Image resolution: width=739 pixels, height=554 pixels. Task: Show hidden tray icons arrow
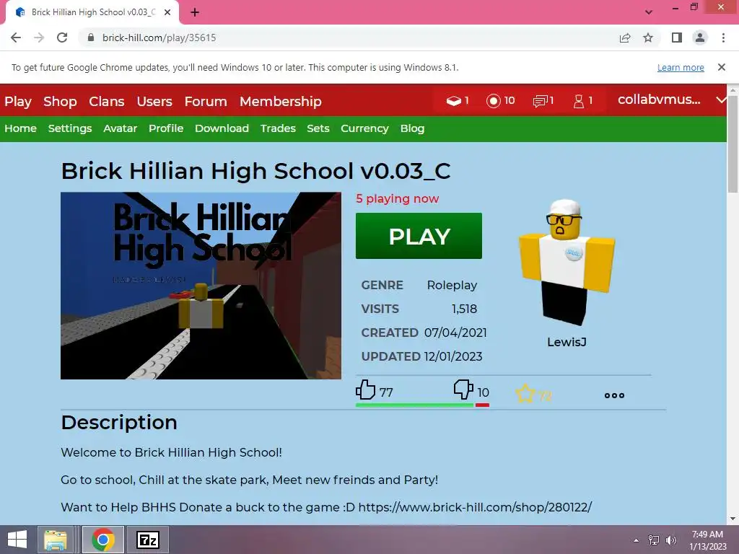(x=636, y=540)
